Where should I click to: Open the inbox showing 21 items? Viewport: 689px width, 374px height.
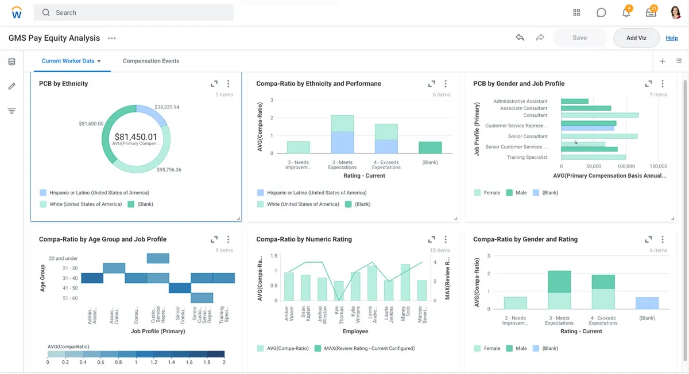coord(651,12)
